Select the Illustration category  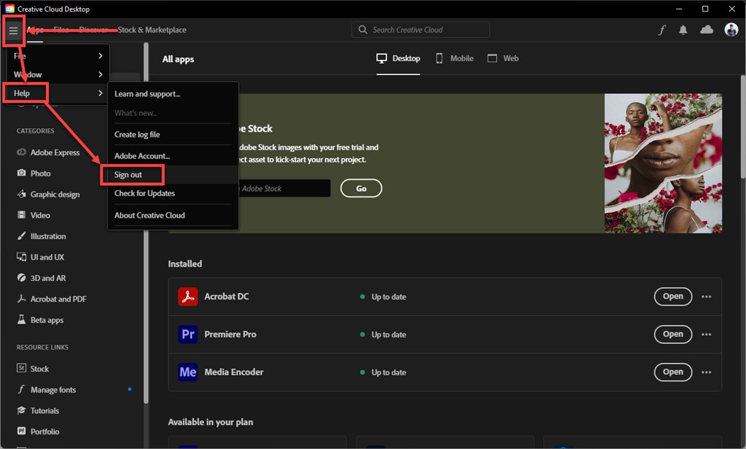[x=41, y=236]
